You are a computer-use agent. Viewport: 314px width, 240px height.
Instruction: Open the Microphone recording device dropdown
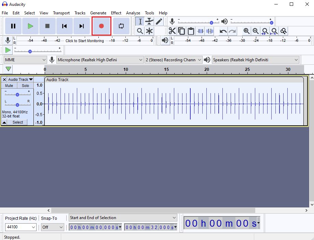100,60
